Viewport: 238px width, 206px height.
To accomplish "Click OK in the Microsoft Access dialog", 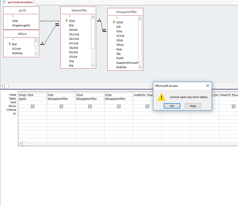I will [x=172, y=106].
